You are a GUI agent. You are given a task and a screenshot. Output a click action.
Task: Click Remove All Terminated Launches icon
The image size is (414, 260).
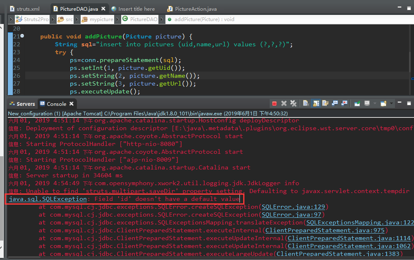293,103
